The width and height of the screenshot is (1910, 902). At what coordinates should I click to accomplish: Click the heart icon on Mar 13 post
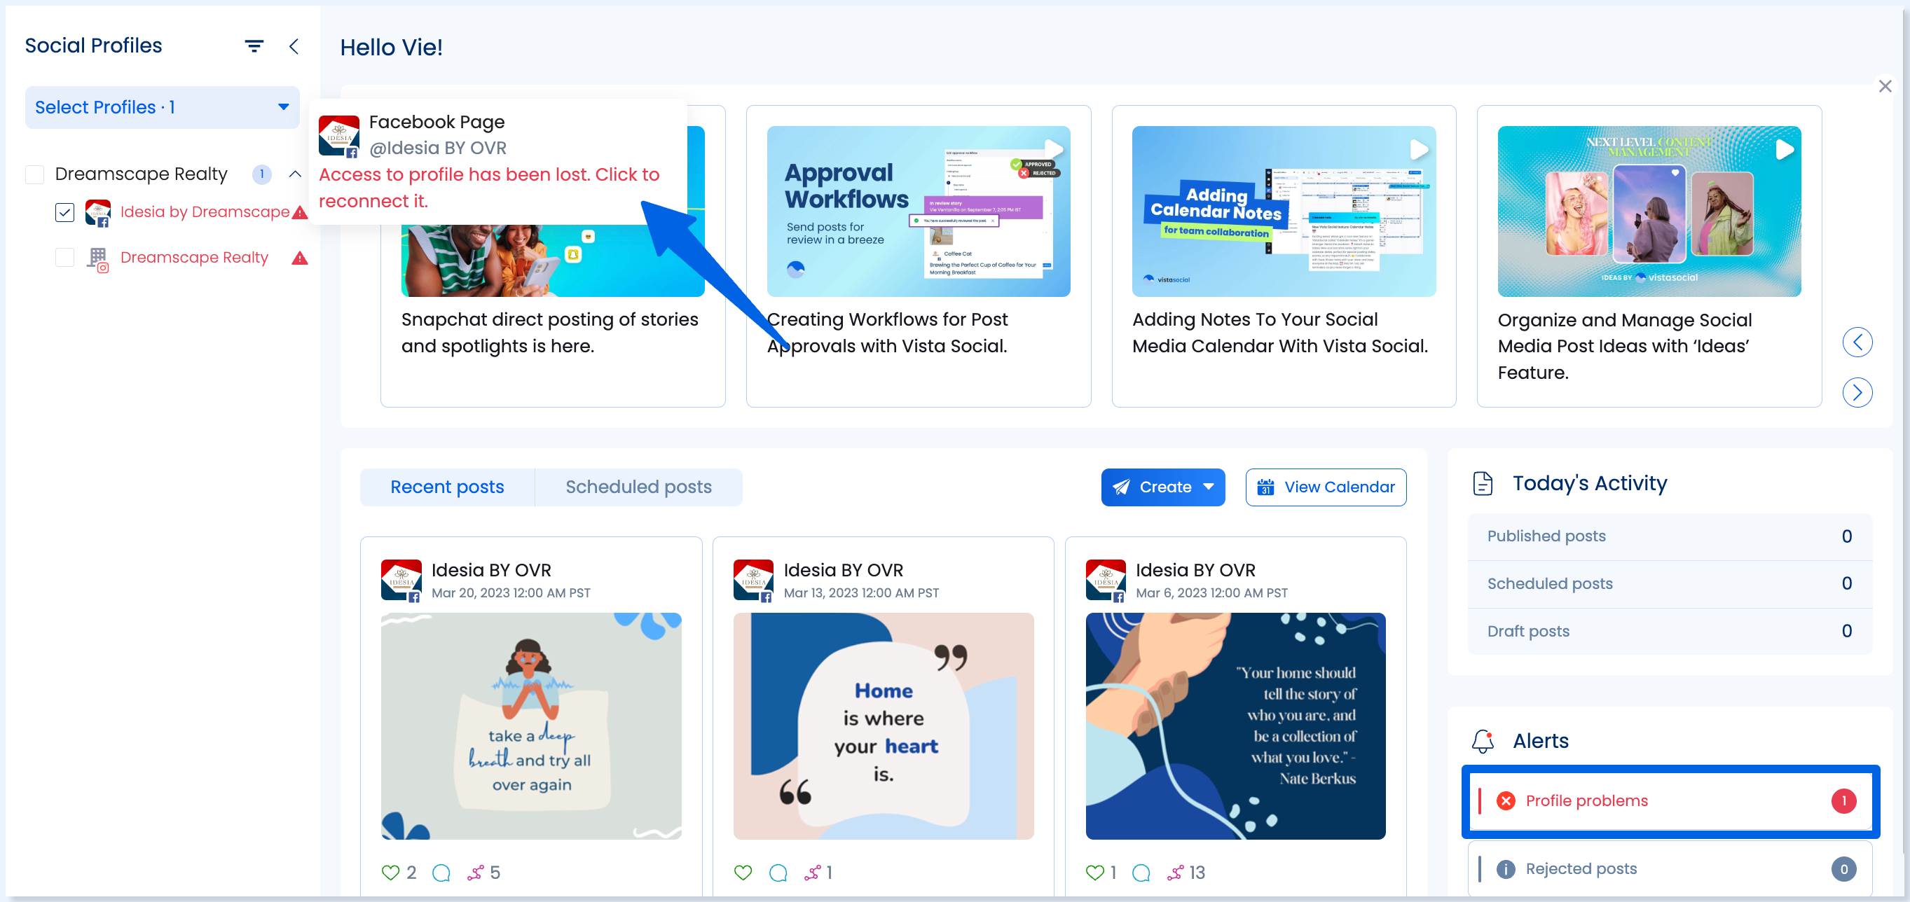click(x=742, y=873)
